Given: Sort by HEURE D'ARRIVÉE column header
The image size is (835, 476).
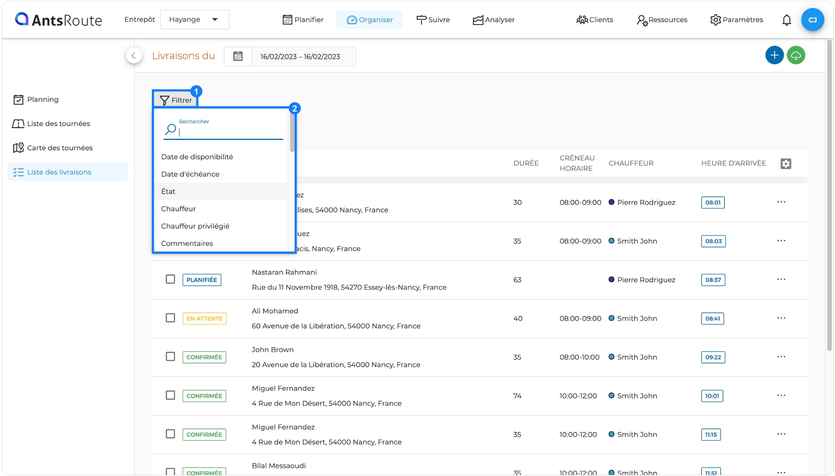Looking at the screenshot, I should (733, 163).
